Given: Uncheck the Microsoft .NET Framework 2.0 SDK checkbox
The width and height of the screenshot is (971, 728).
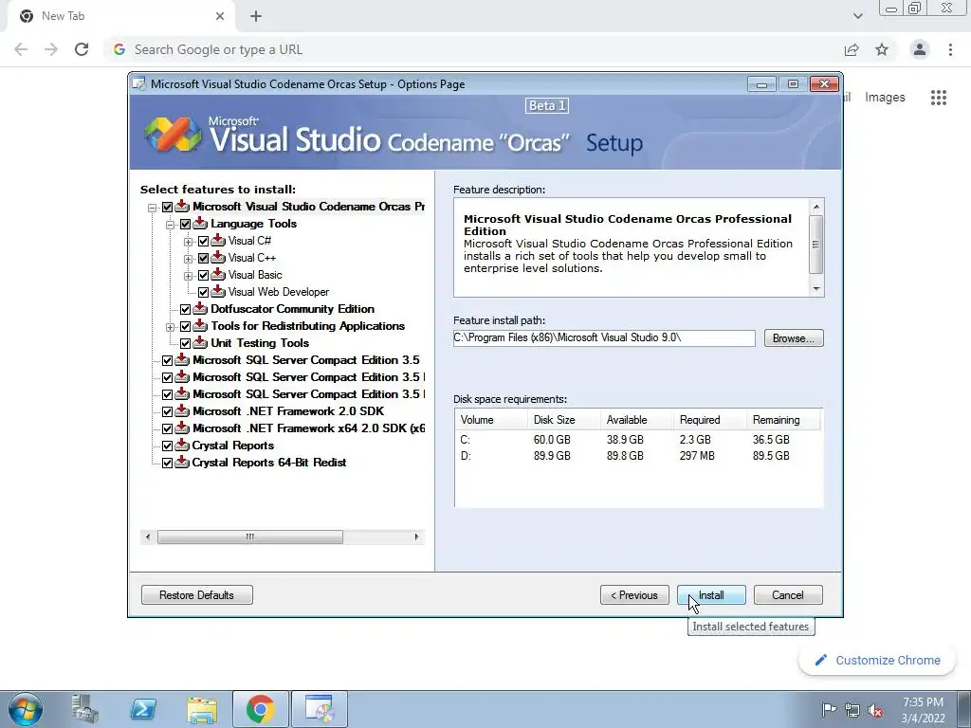Looking at the screenshot, I should click(167, 411).
